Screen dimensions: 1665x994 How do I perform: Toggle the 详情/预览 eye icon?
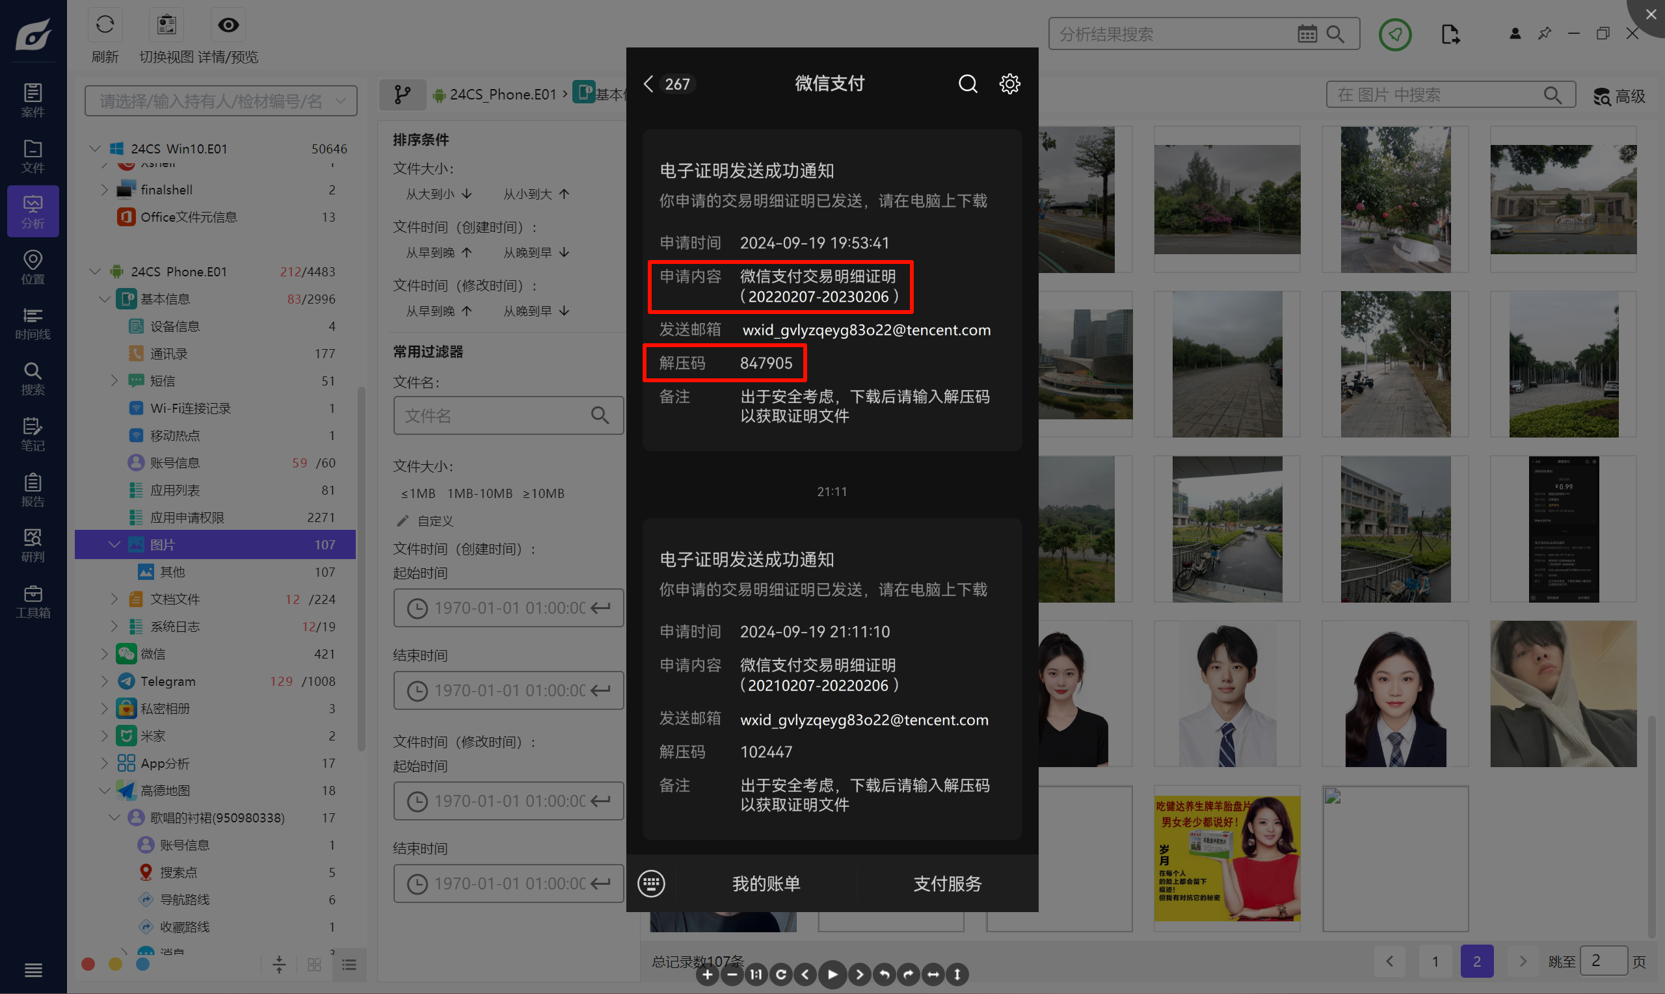click(x=228, y=25)
